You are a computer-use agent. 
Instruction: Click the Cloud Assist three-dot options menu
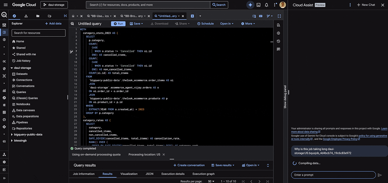(x=350, y=5)
